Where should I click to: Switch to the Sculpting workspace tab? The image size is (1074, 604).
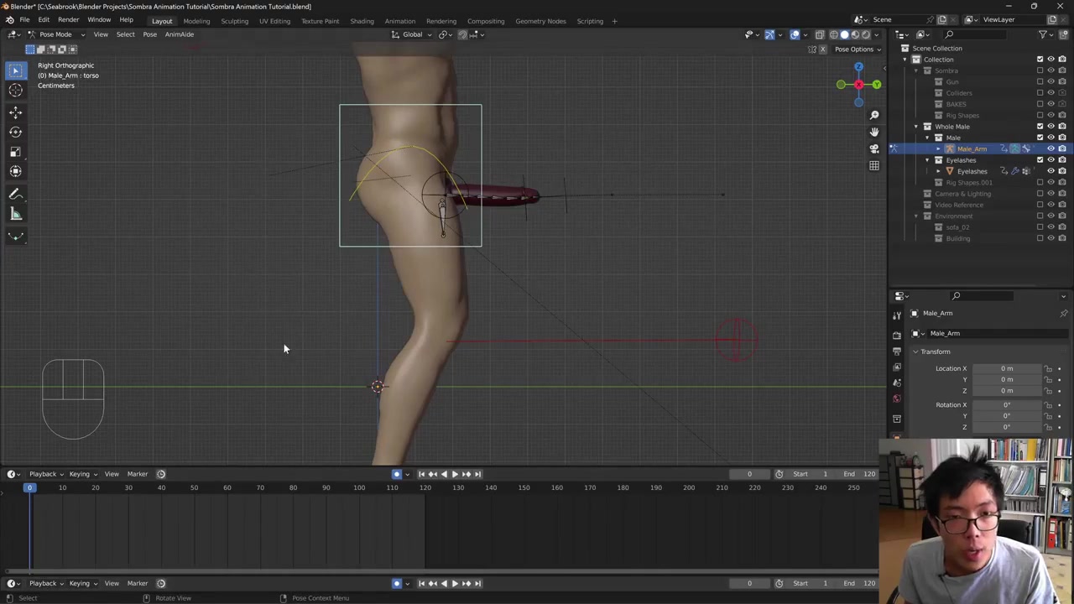(x=234, y=21)
